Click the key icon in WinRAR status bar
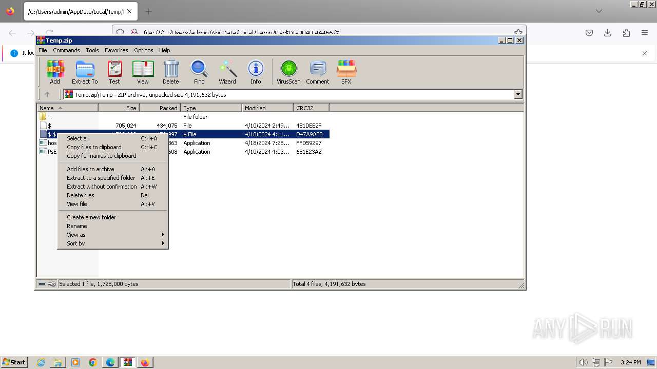 point(52,284)
